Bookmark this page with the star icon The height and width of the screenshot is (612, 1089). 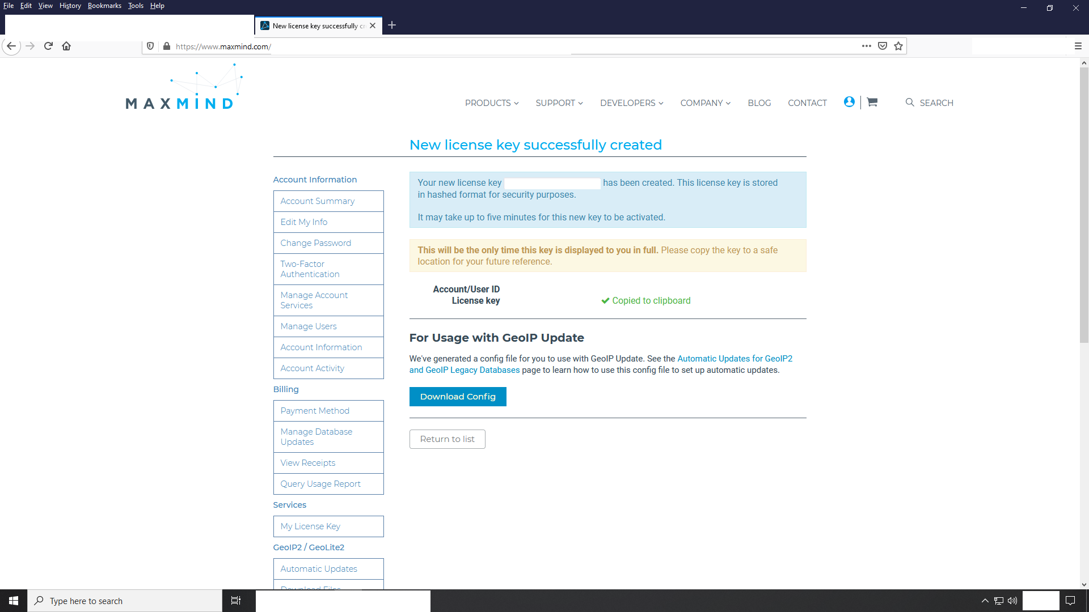898,46
